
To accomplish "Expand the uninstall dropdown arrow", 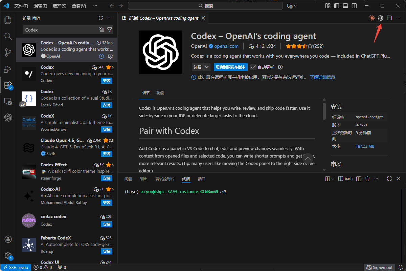I will 206,67.
